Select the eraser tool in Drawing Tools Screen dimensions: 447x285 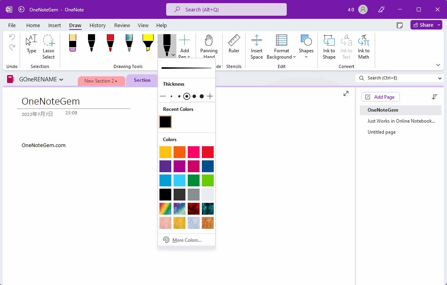(72, 43)
